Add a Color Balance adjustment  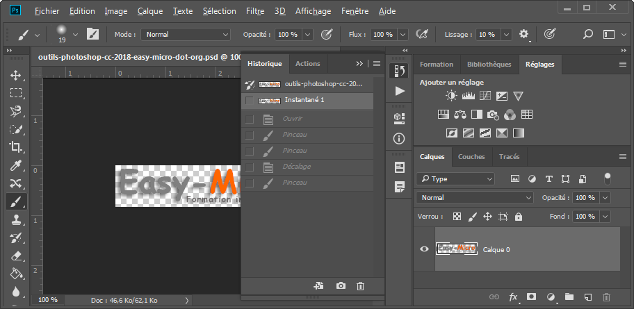(x=460, y=115)
